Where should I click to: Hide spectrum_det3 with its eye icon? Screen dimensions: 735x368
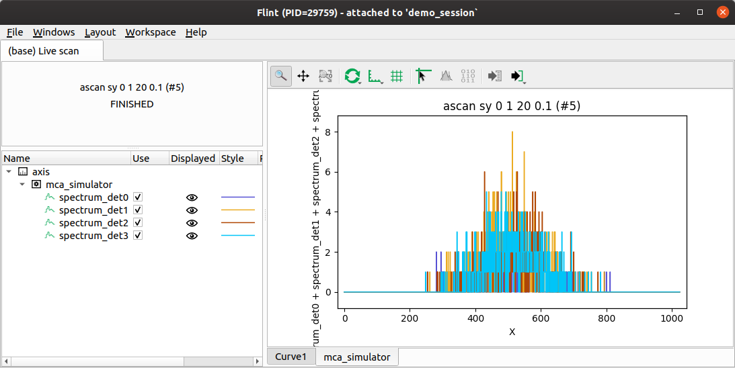coord(192,236)
